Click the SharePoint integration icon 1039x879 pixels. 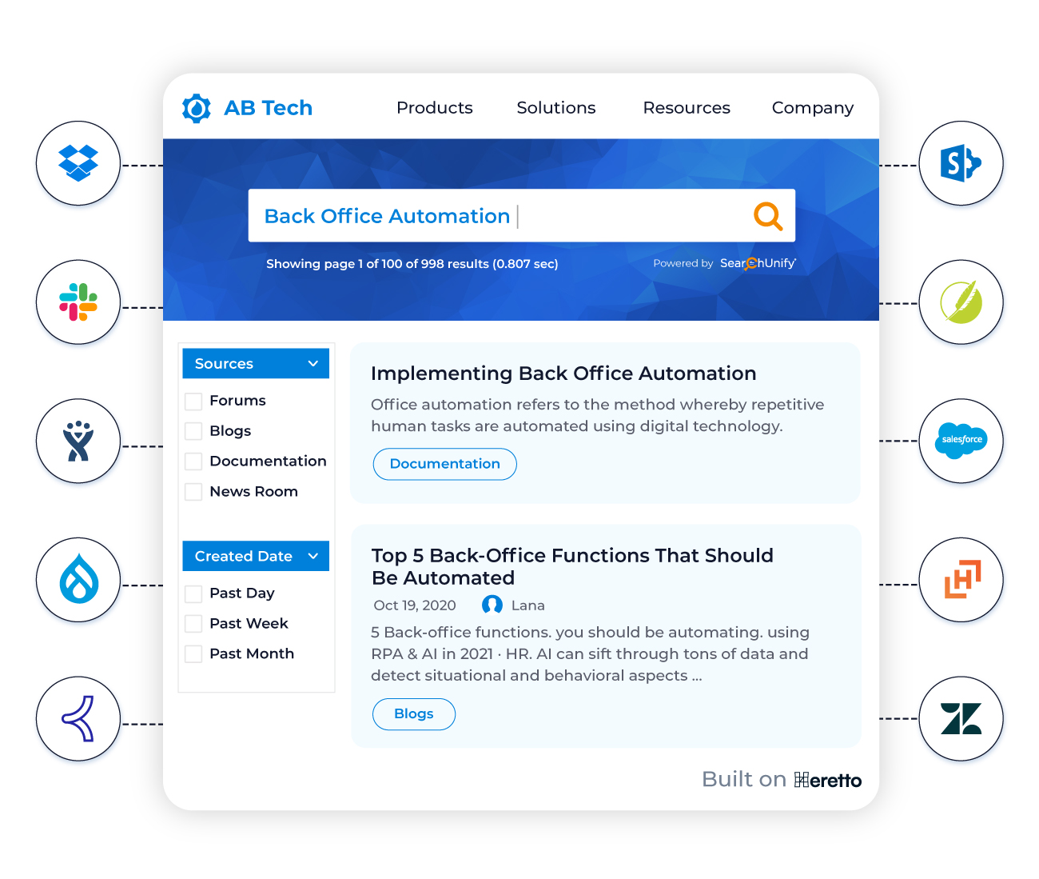pos(961,163)
